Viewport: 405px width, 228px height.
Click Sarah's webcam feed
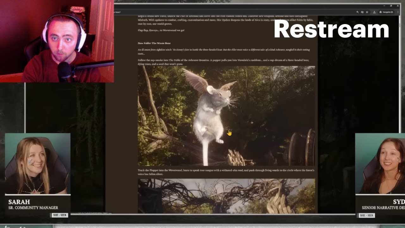pyautogui.click(x=37, y=163)
